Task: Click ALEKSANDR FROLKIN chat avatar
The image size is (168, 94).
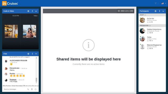Action: tap(6, 61)
